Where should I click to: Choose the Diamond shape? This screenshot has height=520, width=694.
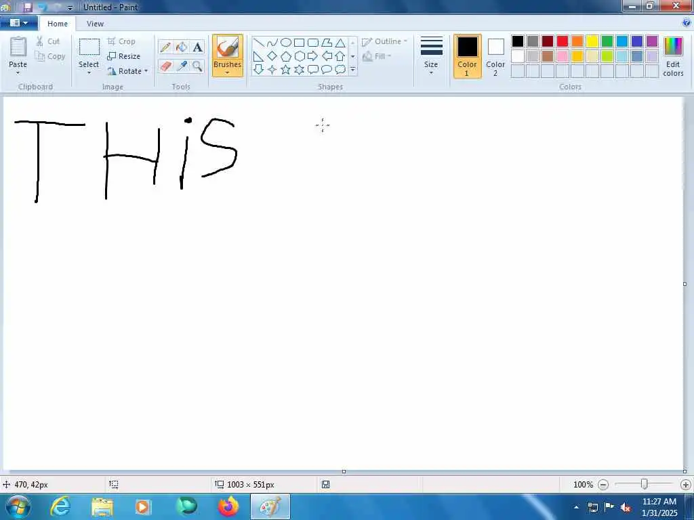[272, 56]
